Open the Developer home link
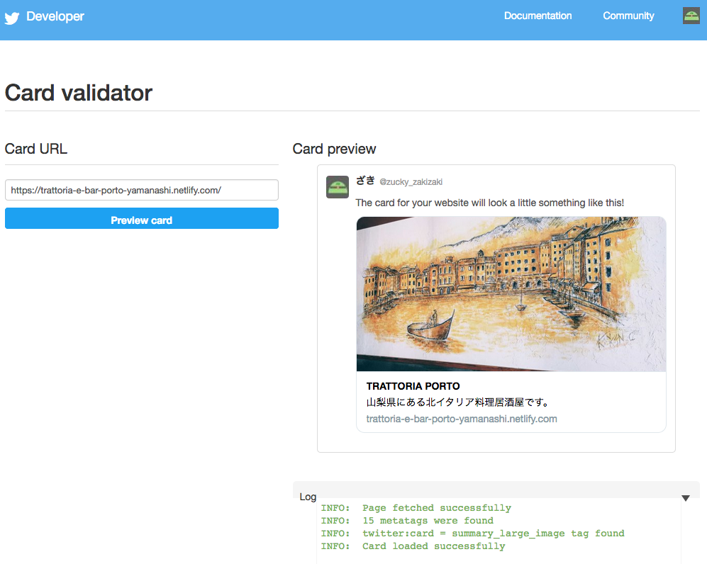The image size is (707, 564). pos(55,17)
